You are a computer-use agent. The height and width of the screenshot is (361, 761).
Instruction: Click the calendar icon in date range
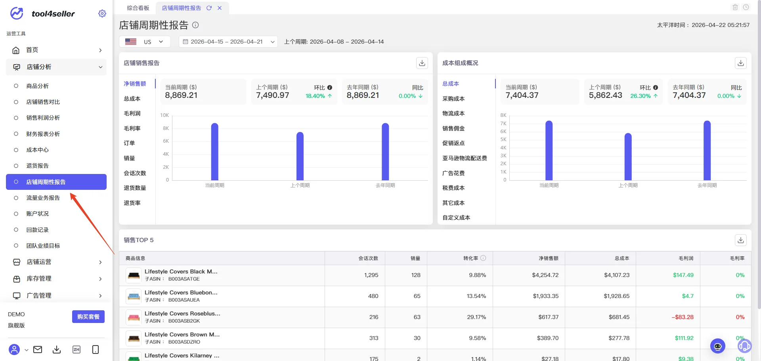185,42
